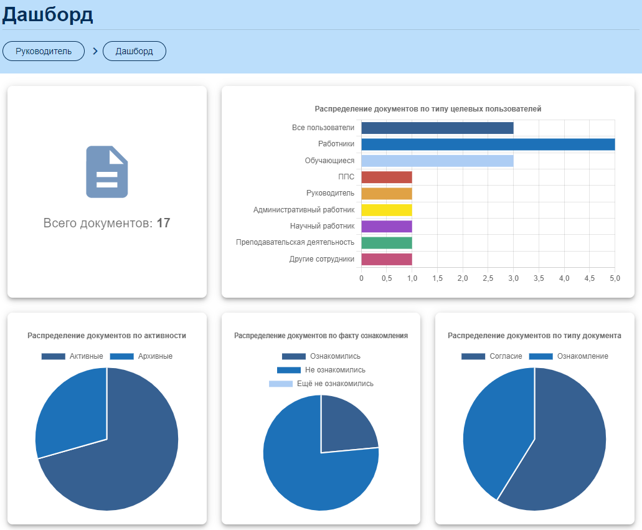The width and height of the screenshot is (642, 530).
Task: Click the document file icon
Action: click(106, 172)
